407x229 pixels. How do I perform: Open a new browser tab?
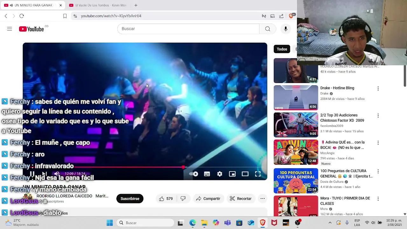(136, 5)
